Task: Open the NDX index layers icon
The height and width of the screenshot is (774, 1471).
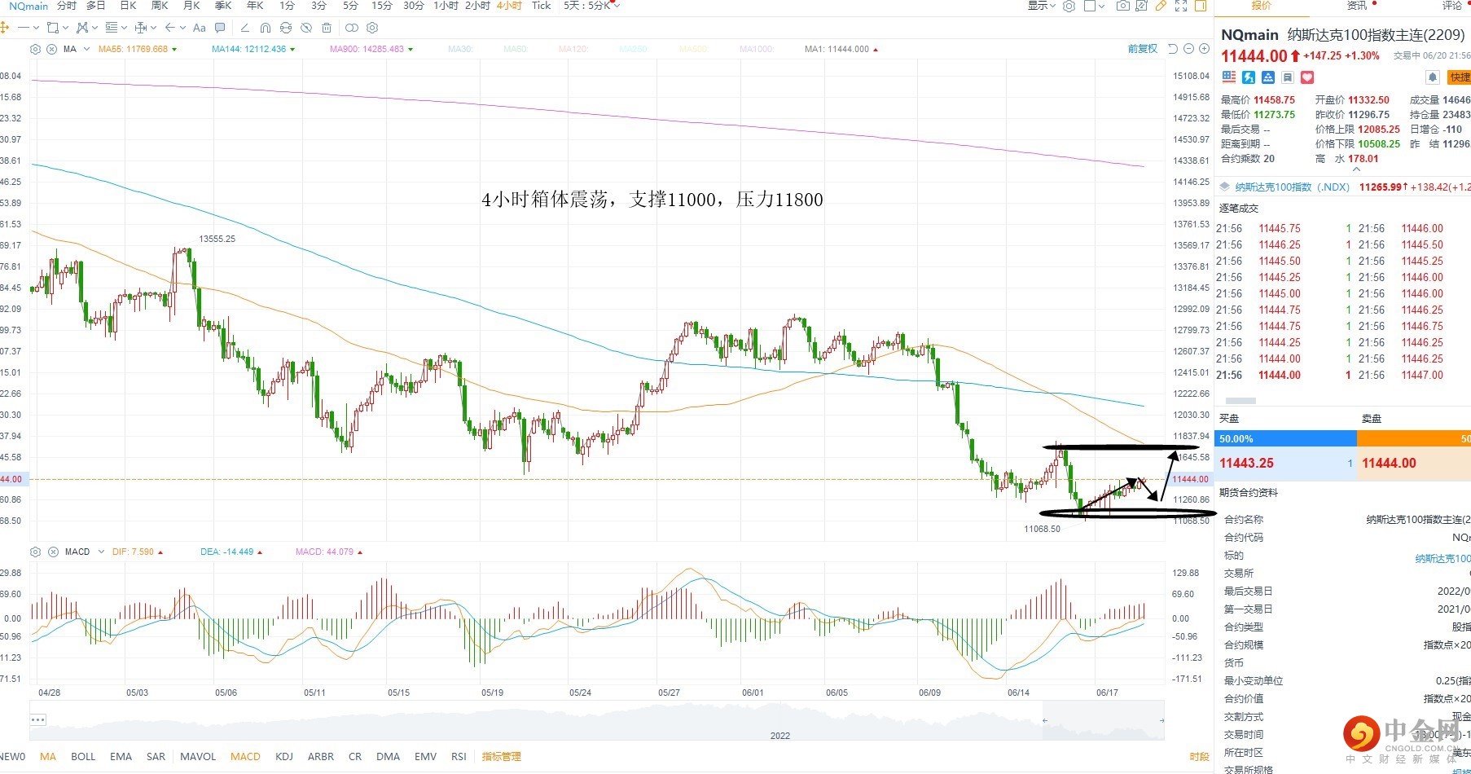Action: point(1224,187)
